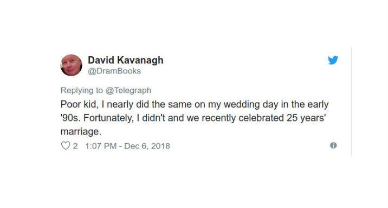Click the "Dec 6, 2018" date
Image resolution: width=388 pixels, height=208 pixels.
[x=147, y=146]
